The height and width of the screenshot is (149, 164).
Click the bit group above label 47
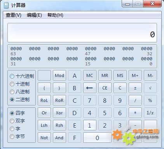tap(91, 49)
